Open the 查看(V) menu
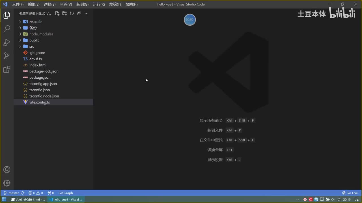 66,4
